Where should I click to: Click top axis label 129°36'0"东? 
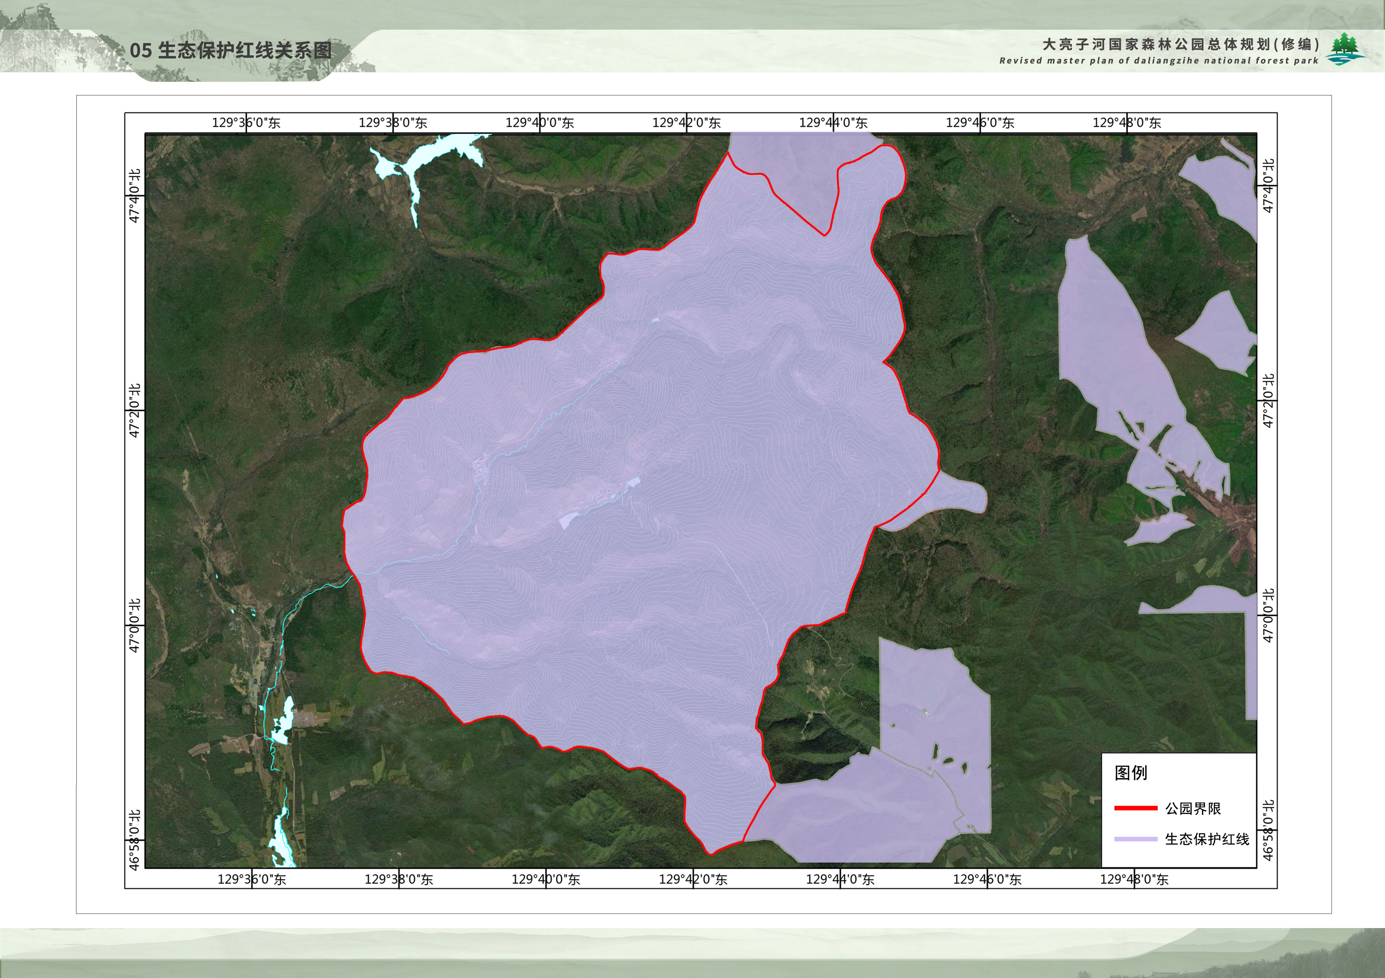point(246,123)
